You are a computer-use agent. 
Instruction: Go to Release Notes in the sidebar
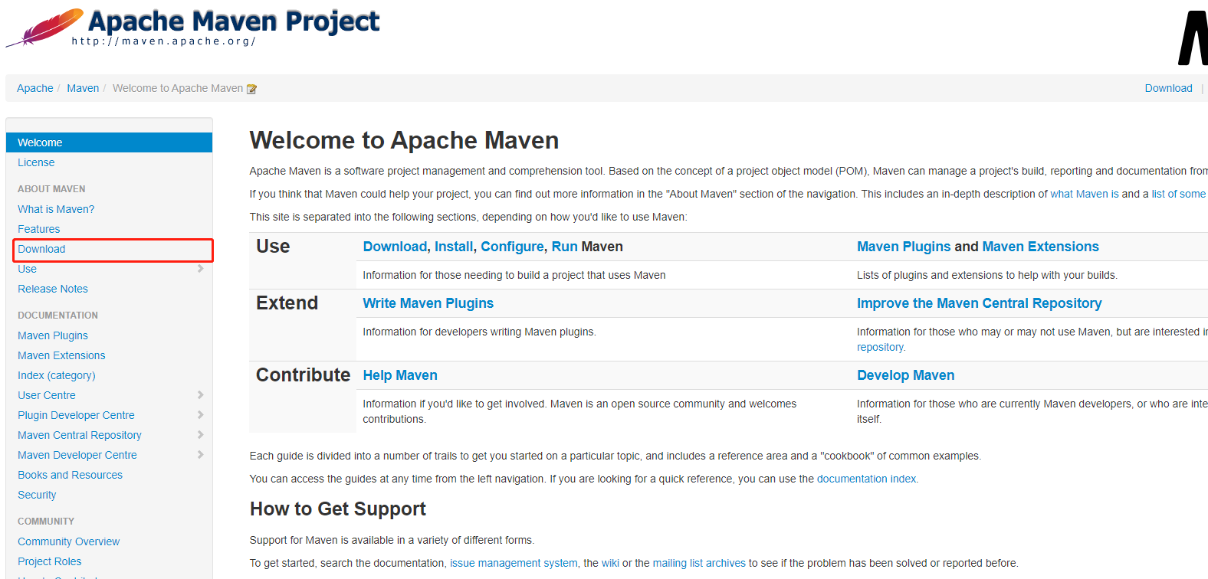pos(53,289)
